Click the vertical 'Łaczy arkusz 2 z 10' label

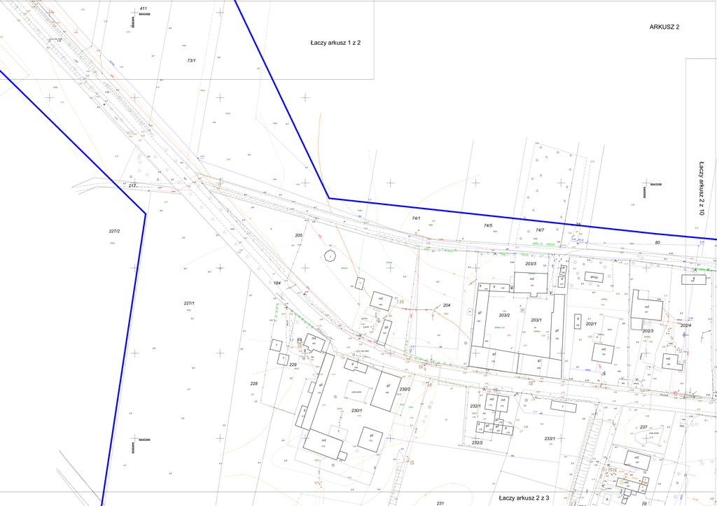point(701,187)
